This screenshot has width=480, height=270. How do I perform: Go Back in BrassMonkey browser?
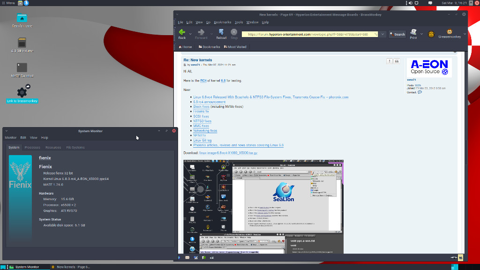(x=182, y=34)
